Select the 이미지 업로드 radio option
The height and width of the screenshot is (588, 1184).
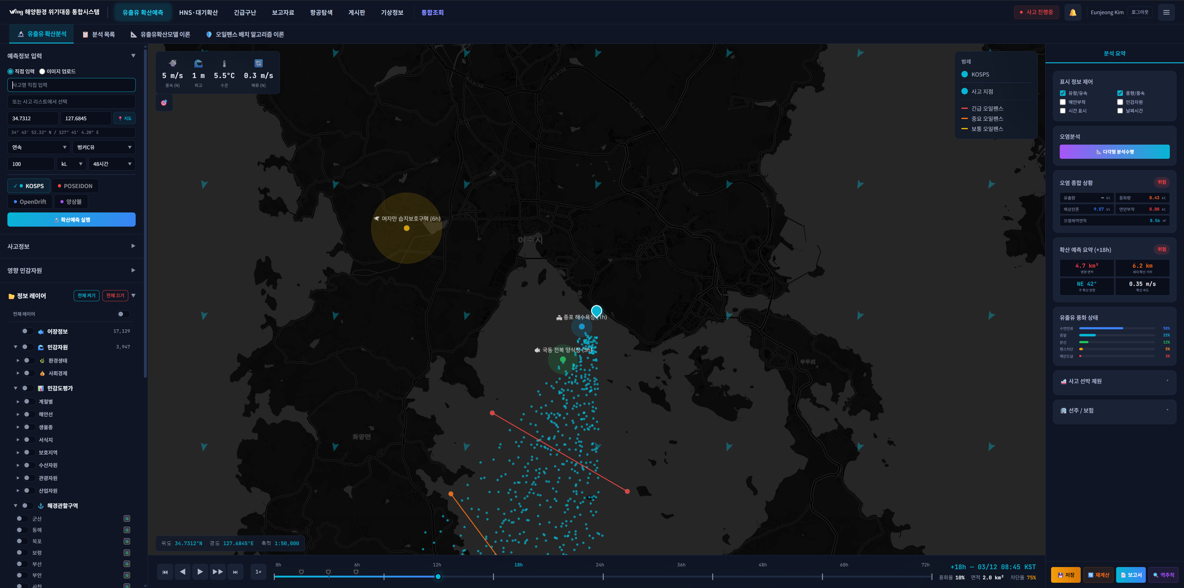pyautogui.click(x=42, y=71)
